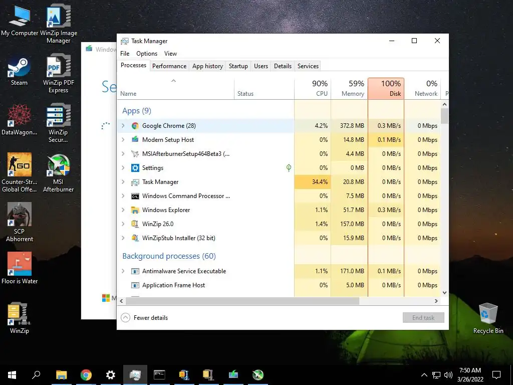Sort processes by Disk column

tap(386, 89)
